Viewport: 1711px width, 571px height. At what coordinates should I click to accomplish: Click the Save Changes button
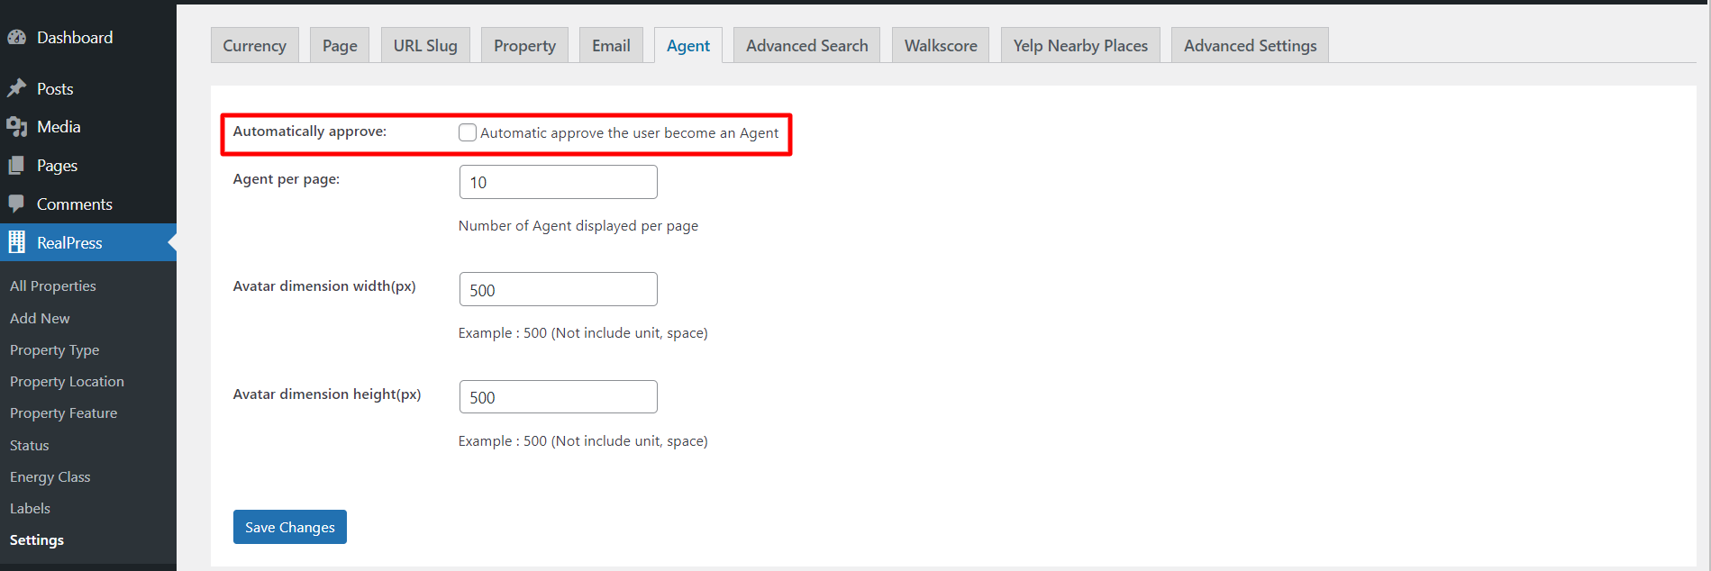(290, 527)
